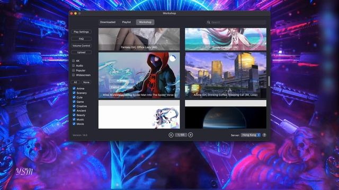339x190 pixels.
Task: Select the Workshop tab
Action: point(145,22)
